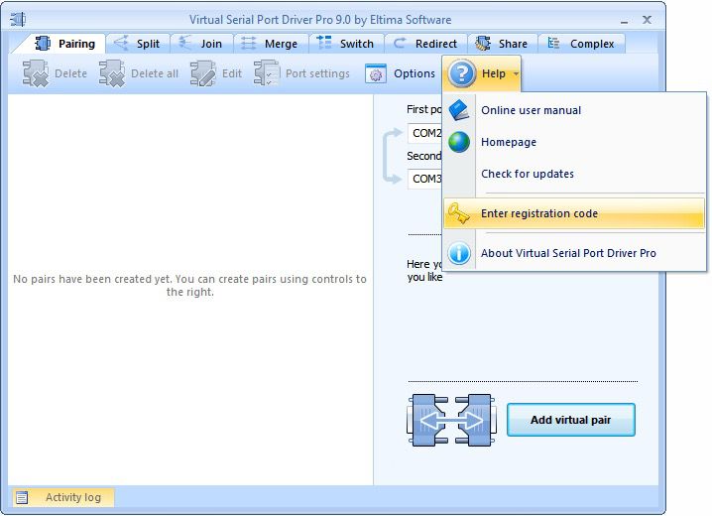Switch to the Complex tab

pyautogui.click(x=582, y=44)
